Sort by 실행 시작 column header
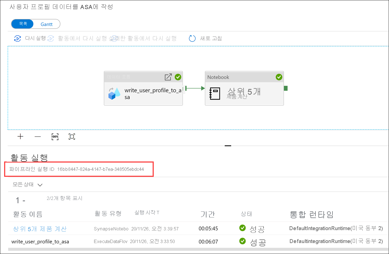Viewport: 389px width, 254px height. click(147, 213)
